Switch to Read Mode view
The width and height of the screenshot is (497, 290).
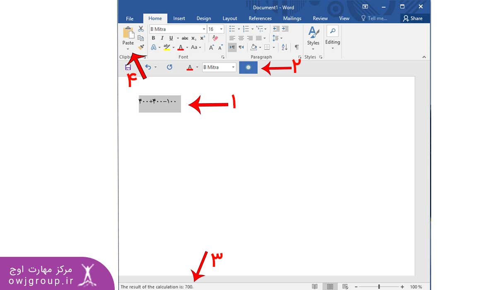pos(315,286)
